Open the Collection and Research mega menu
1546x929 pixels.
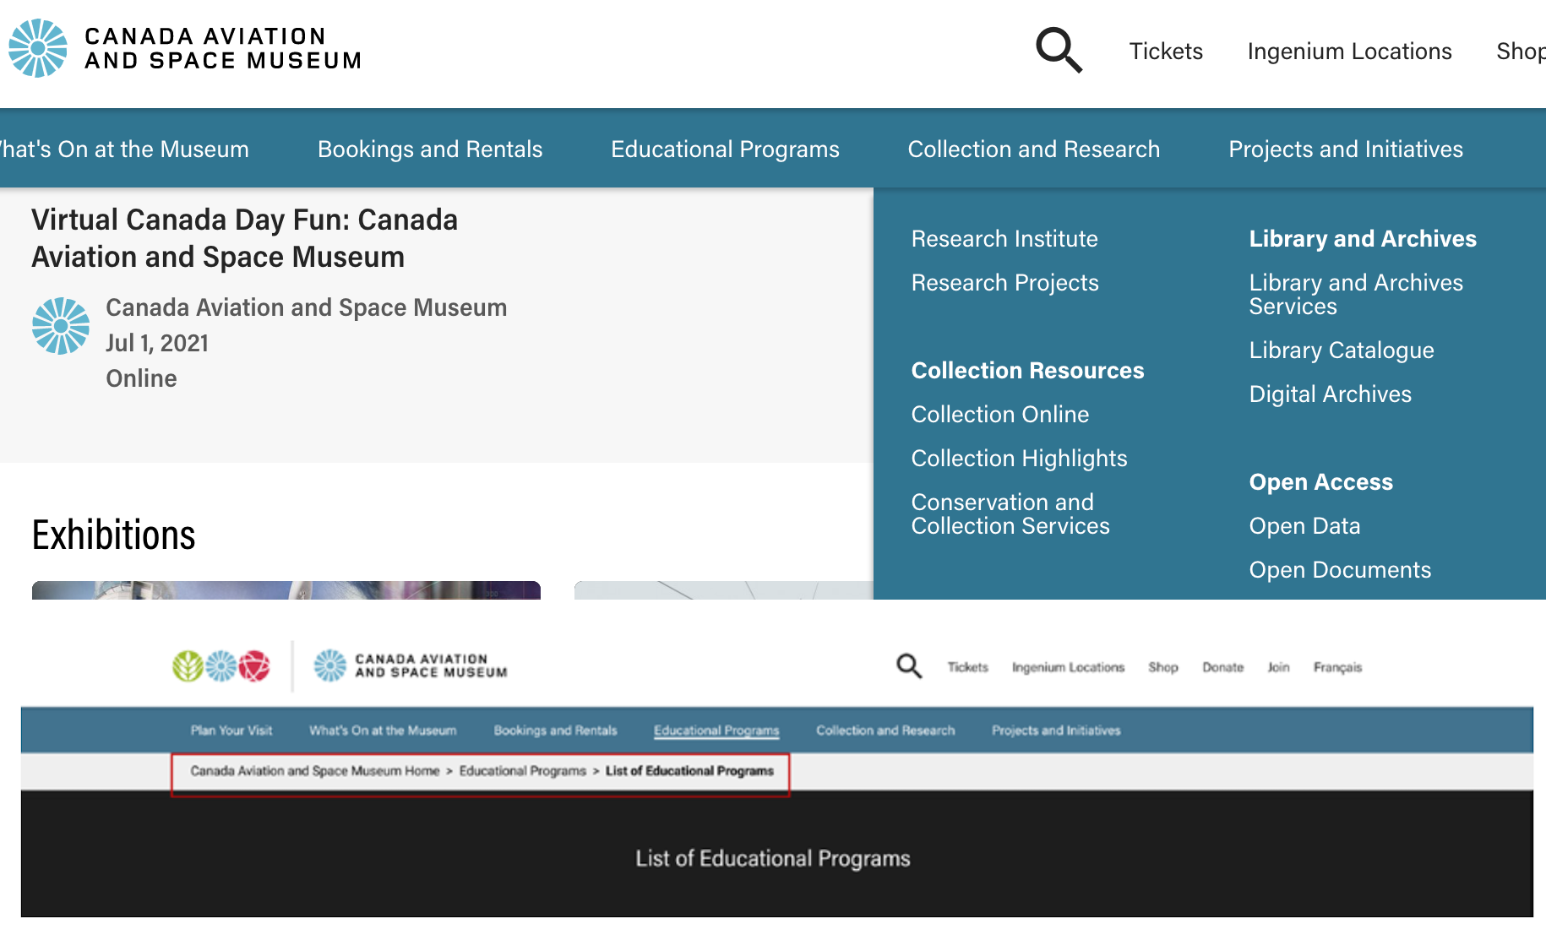[1034, 149]
